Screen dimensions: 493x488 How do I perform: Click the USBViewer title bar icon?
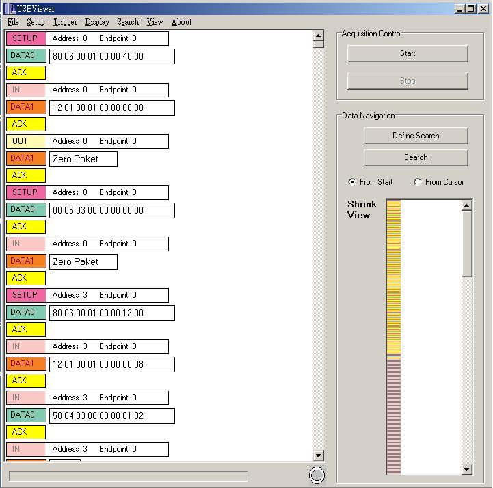pos(10,9)
